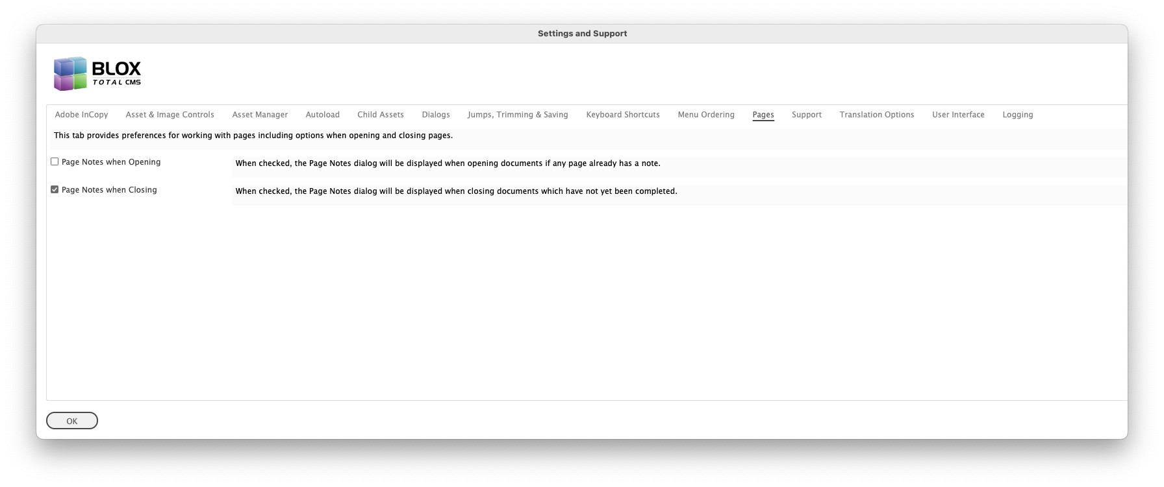The image size is (1164, 487).
Task: Click the Settings and Support title bar
Action: pos(582,34)
